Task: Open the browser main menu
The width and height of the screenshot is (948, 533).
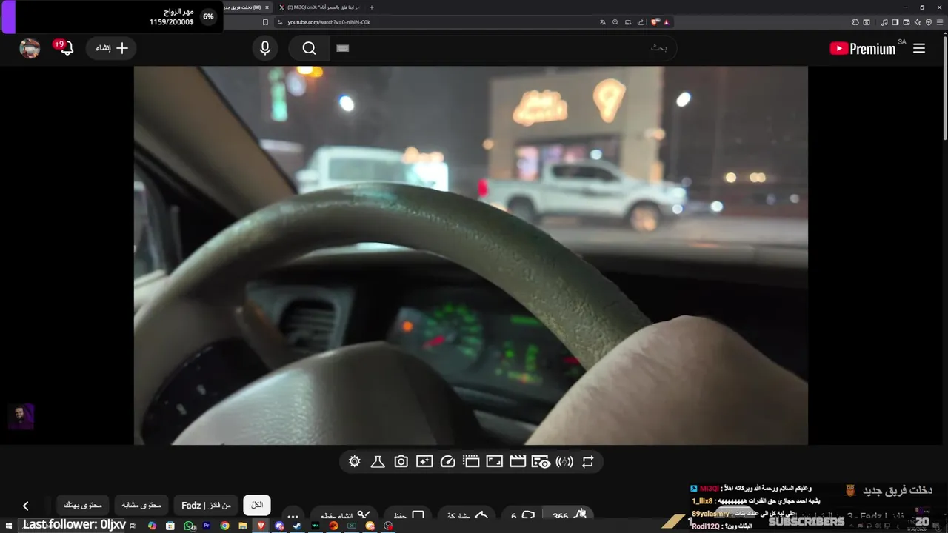Action: [x=940, y=22]
